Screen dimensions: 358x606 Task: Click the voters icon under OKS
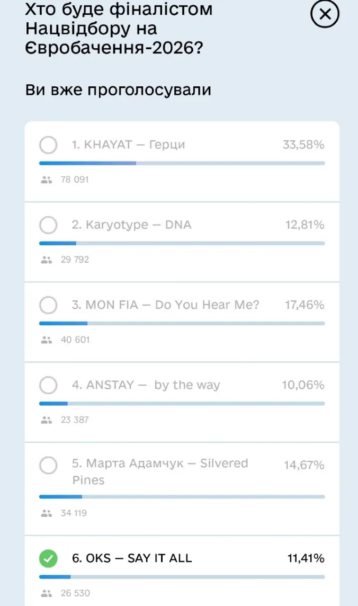[47, 593]
